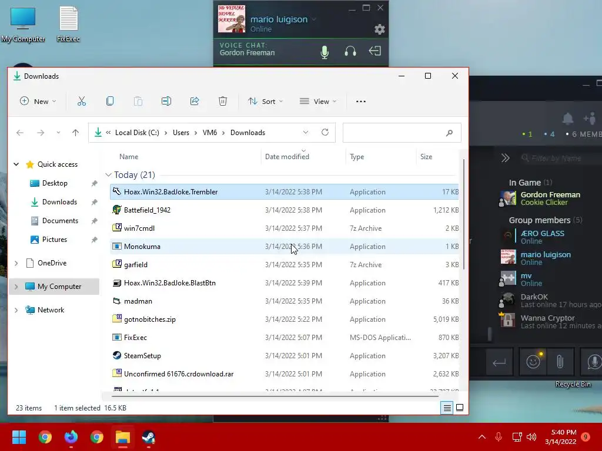
Task: Switch to Details view layout icon
Action: point(447,408)
